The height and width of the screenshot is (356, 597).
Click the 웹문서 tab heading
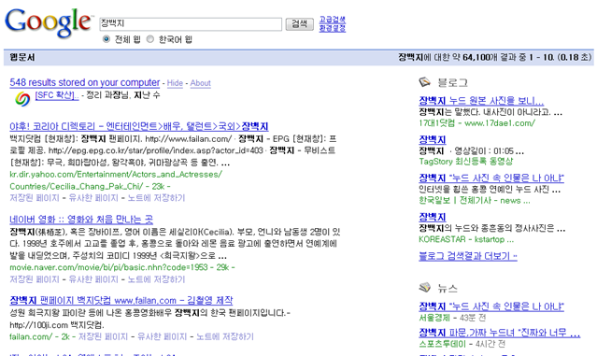point(22,58)
